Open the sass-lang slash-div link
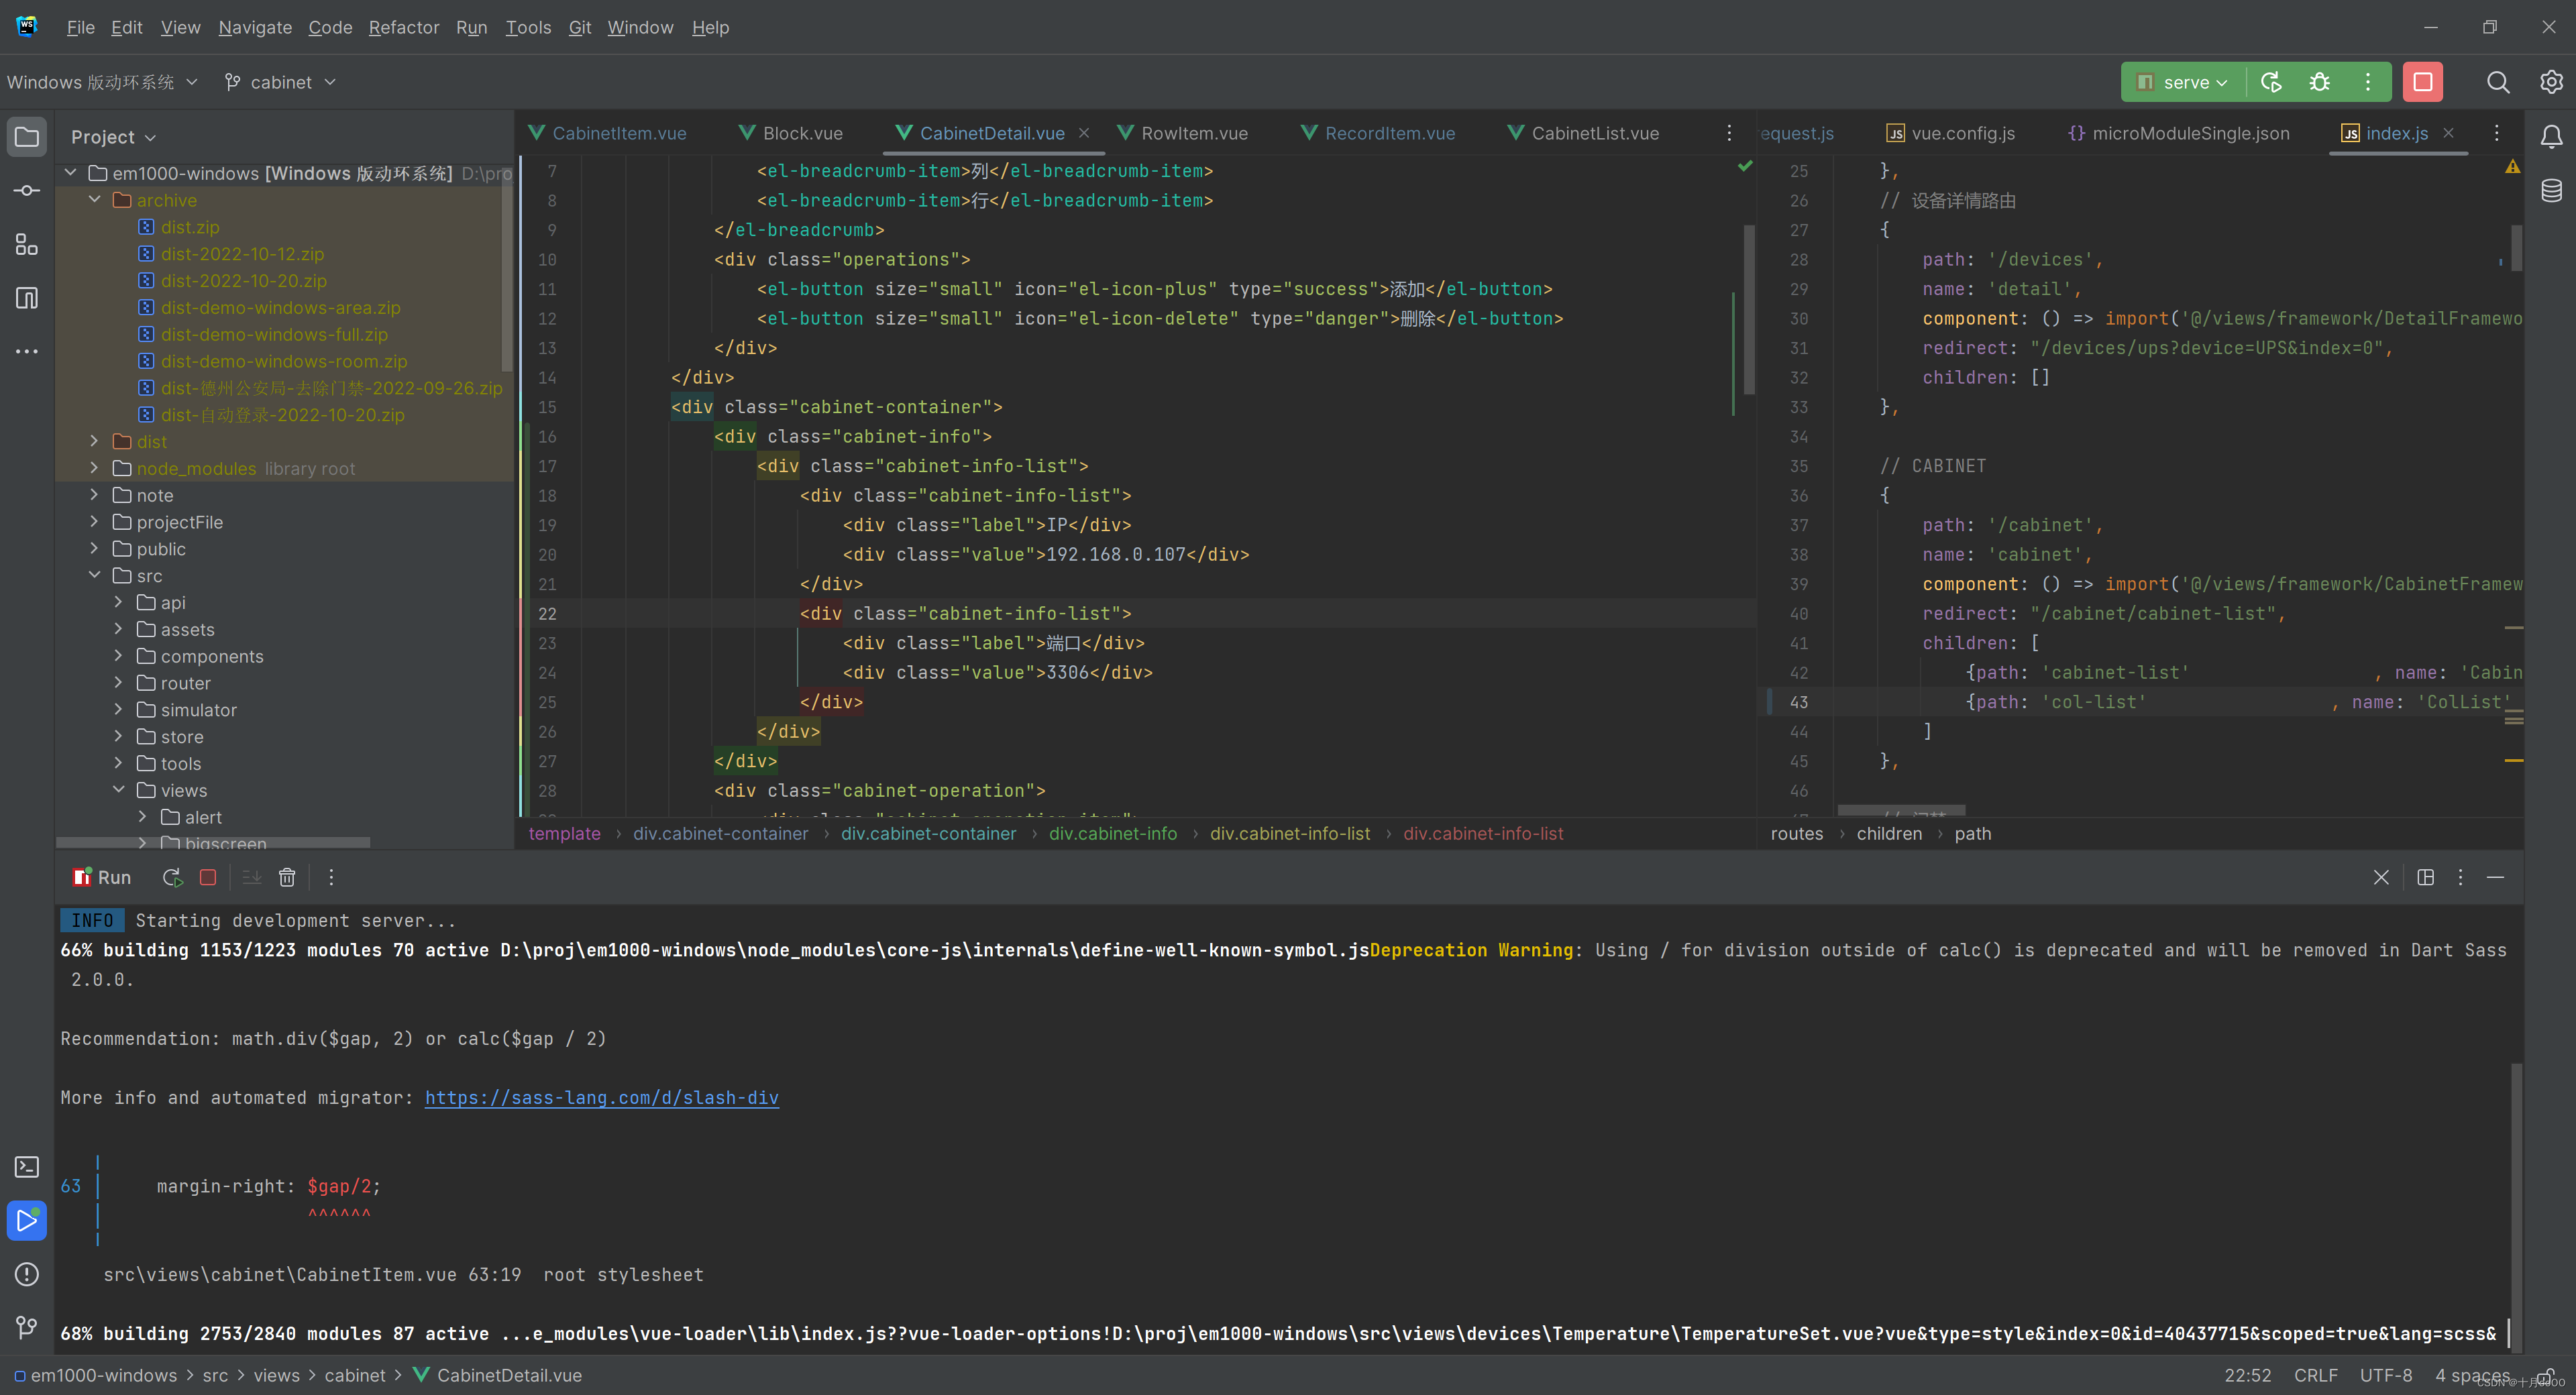This screenshot has height=1395, width=2576. (x=601, y=1097)
